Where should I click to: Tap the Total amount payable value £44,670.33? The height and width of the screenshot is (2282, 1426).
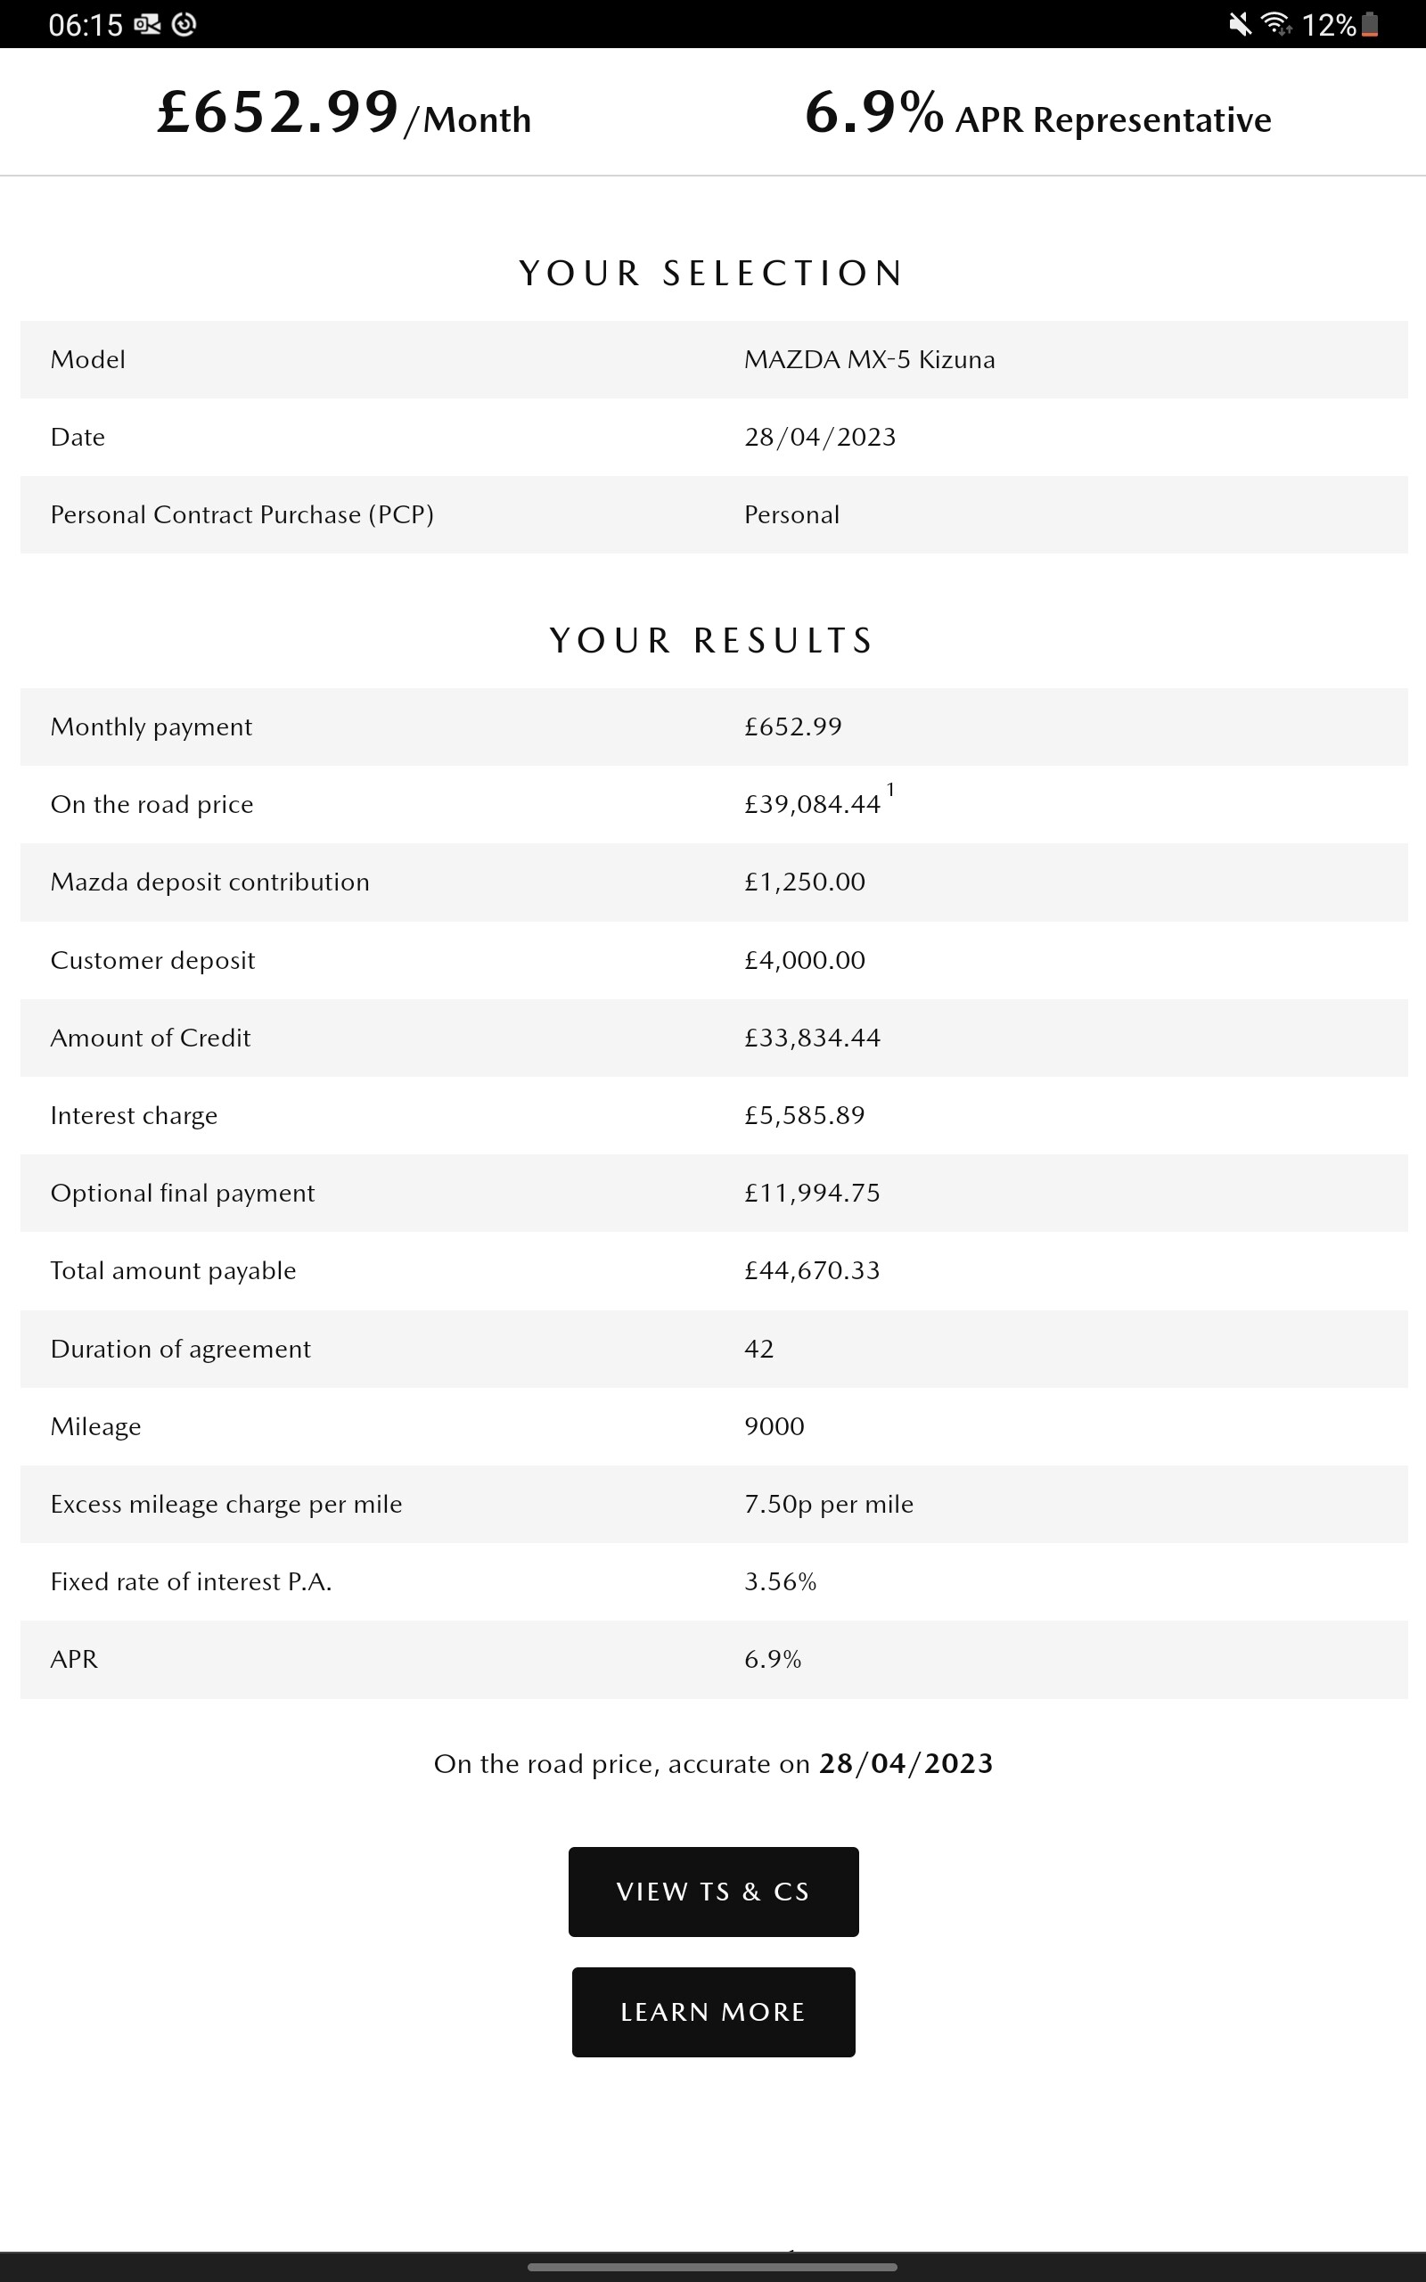[811, 1270]
